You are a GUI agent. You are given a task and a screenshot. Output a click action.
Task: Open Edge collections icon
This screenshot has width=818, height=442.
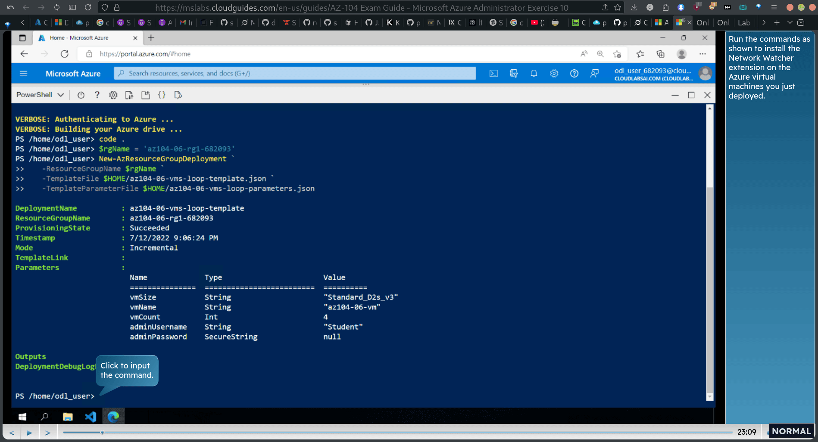click(660, 54)
